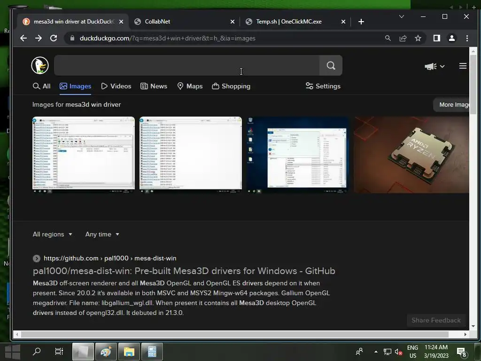Switch to News search results

click(x=154, y=86)
